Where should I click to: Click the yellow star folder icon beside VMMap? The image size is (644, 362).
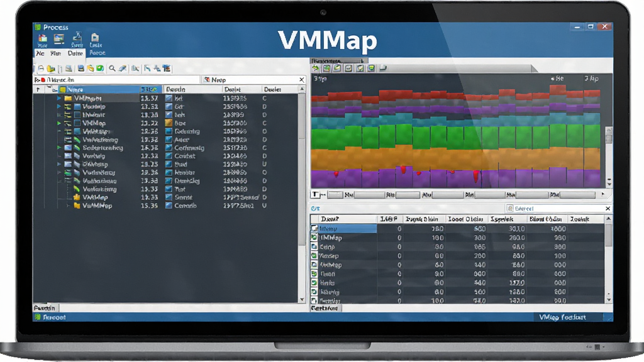coord(76,197)
